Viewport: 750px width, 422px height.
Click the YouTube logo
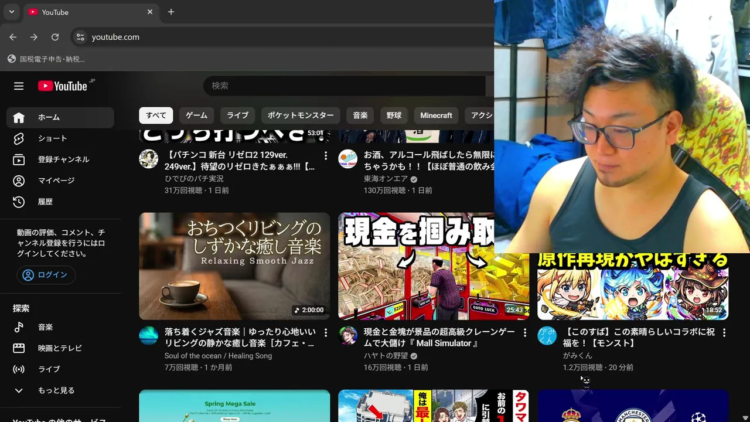tap(63, 86)
